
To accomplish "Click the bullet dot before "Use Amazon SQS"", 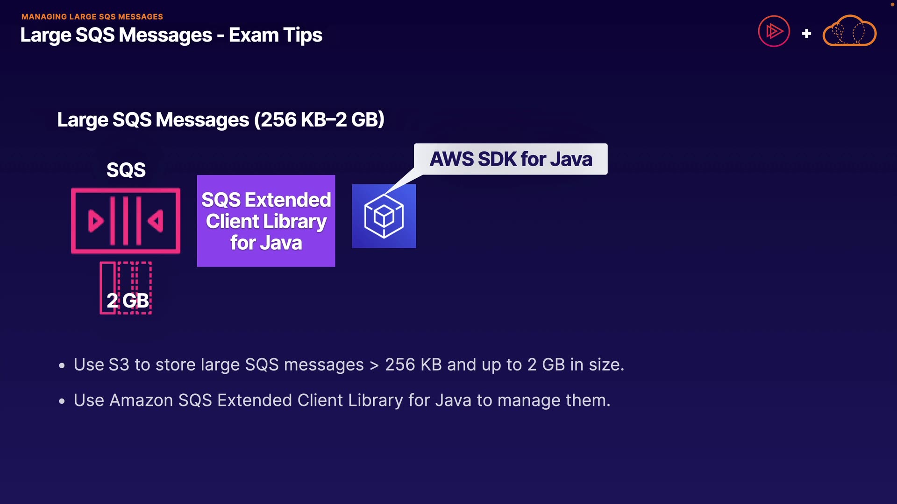I will (62, 401).
